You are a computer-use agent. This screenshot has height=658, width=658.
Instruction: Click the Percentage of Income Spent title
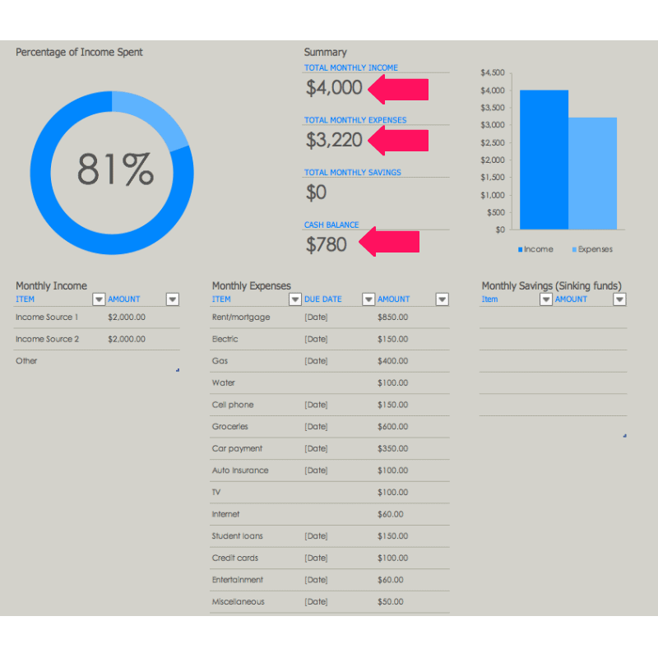click(x=79, y=53)
